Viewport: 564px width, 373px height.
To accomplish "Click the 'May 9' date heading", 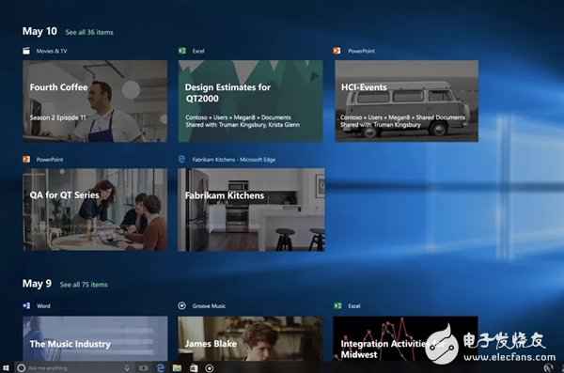I will [x=37, y=284].
